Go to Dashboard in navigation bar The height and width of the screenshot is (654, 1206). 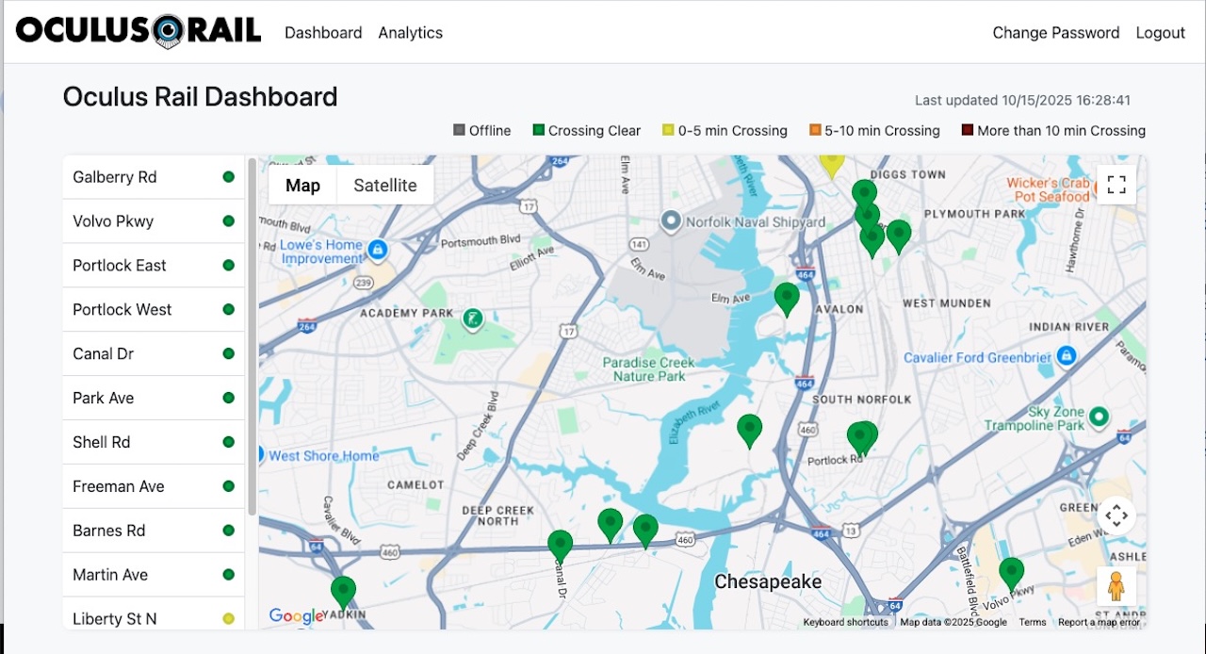pyautogui.click(x=323, y=33)
